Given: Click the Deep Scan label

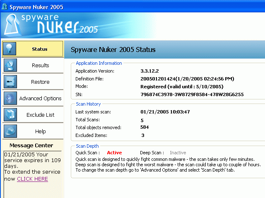Looking at the screenshot, I should click(x=152, y=153).
